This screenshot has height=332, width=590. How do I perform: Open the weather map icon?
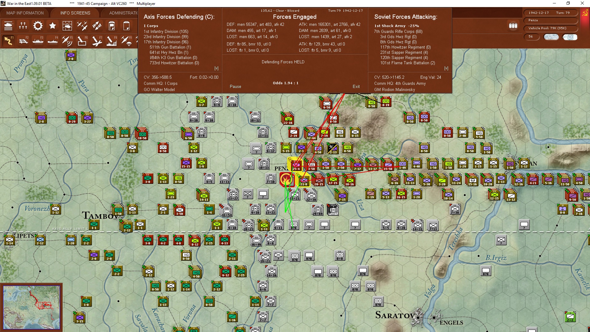pyautogui.click(x=67, y=26)
